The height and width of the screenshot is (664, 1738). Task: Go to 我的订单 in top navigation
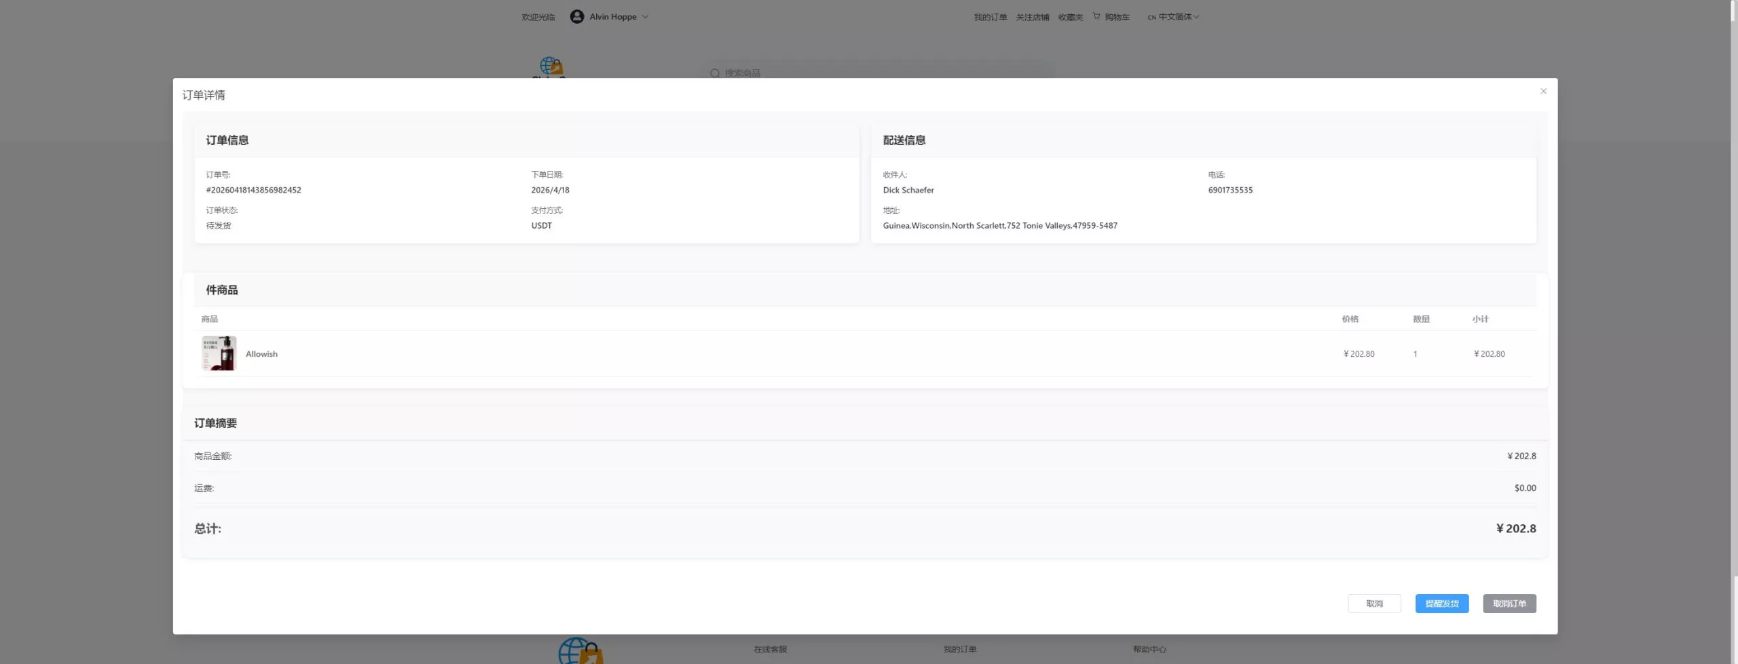(x=990, y=18)
